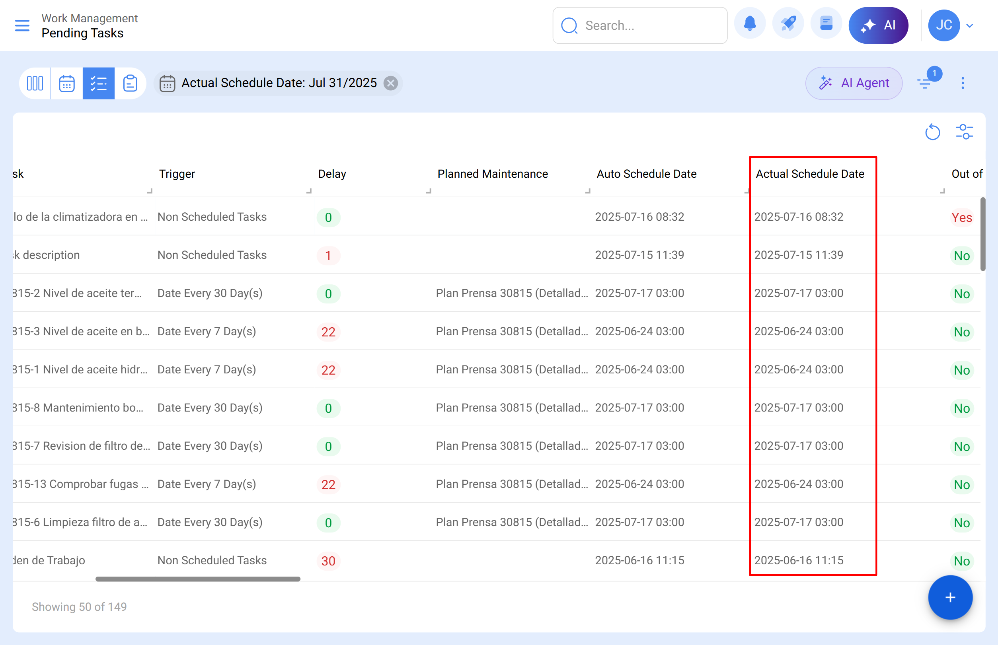Sort by the Delay column header

[331, 174]
